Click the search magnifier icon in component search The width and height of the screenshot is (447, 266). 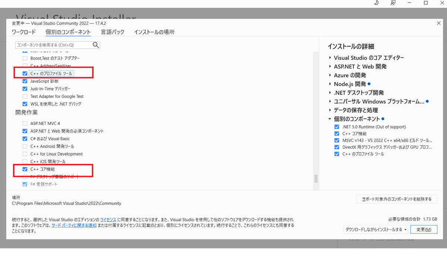point(96,45)
